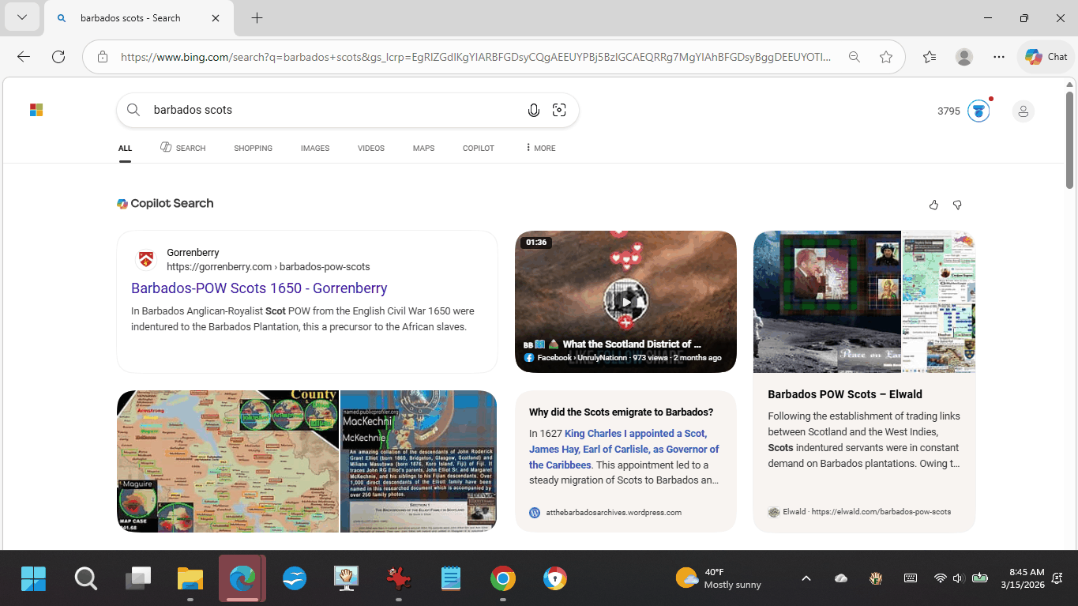Open the Copilot Chat sidebar button
Screen dimensions: 1078x606
(1046, 57)
